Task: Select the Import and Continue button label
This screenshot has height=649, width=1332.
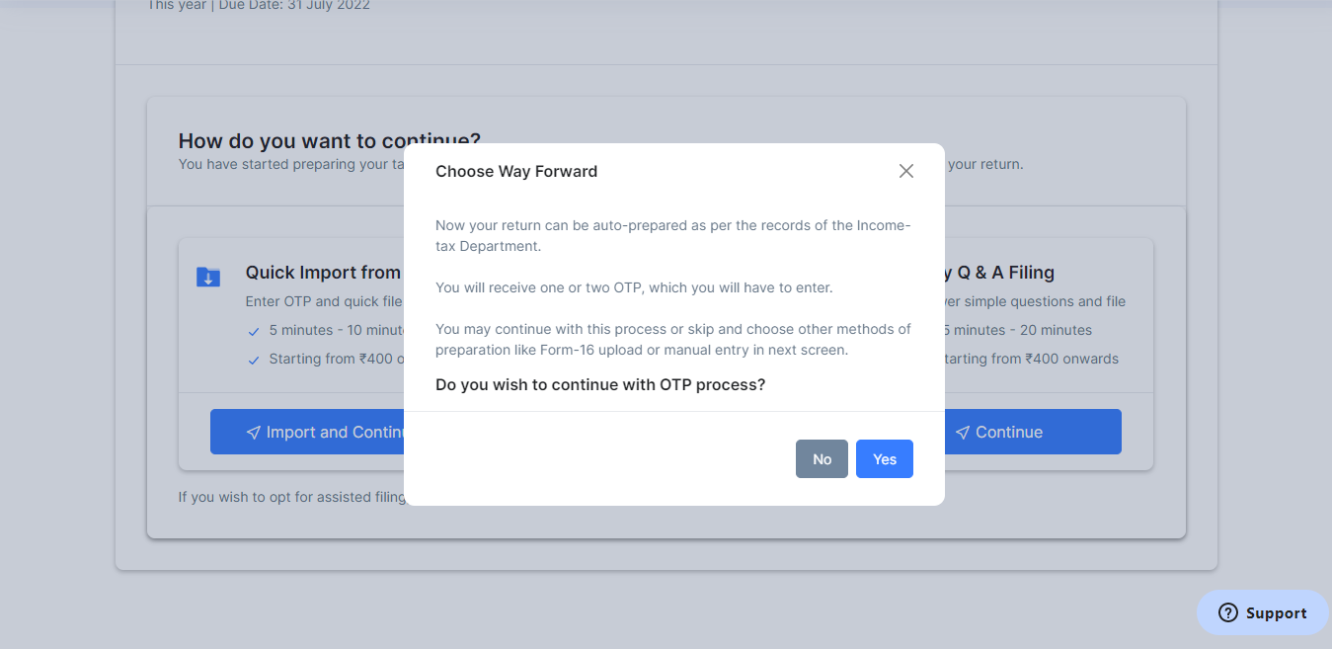Action: pyautogui.click(x=335, y=433)
